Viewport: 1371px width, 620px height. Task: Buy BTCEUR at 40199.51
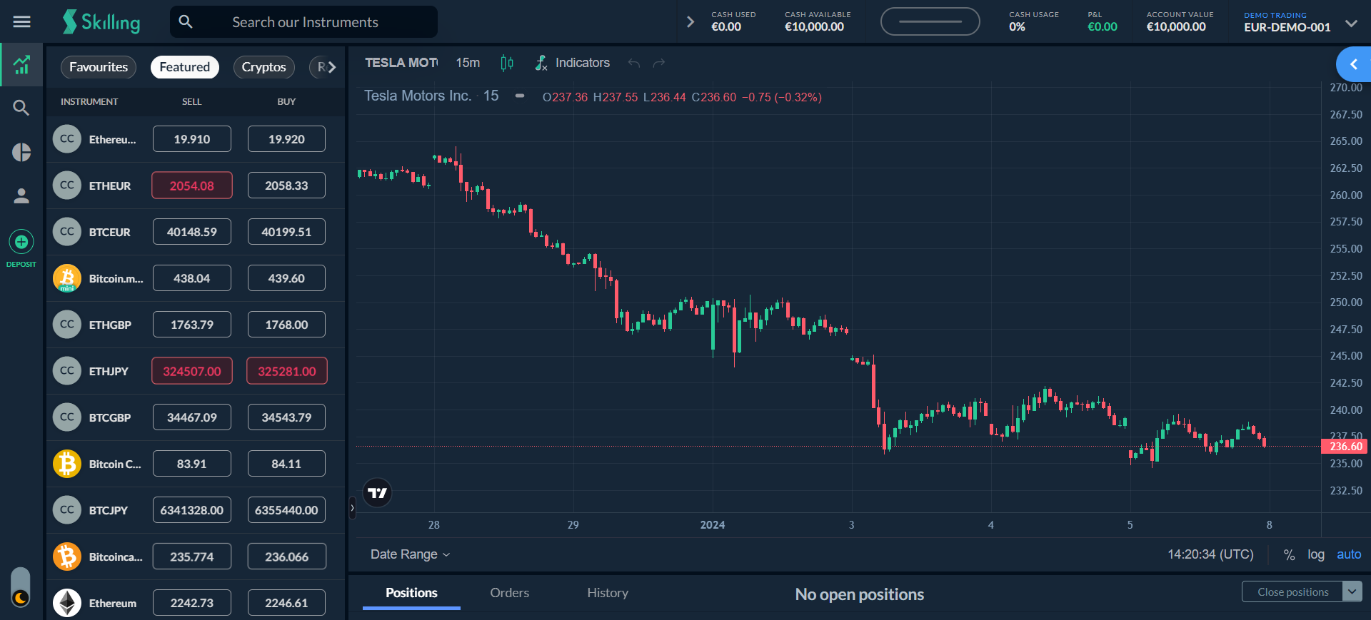[x=286, y=232]
